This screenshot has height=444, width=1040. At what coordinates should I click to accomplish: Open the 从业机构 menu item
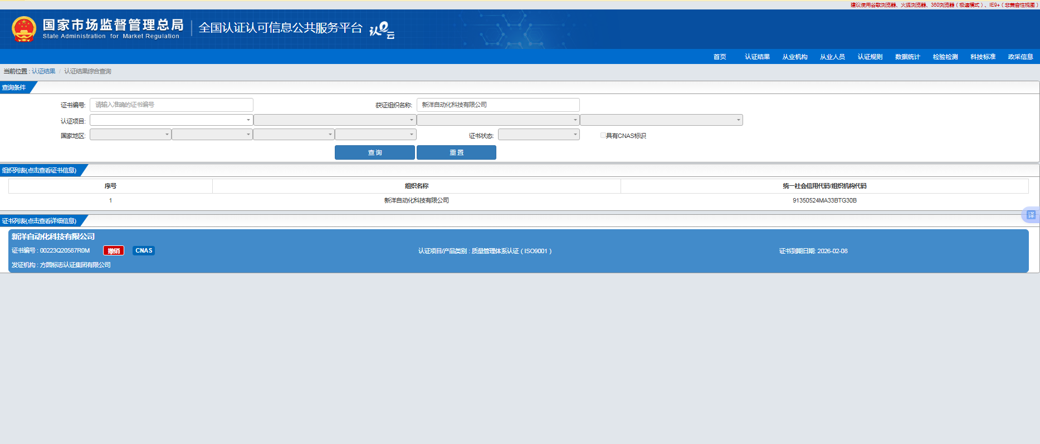tap(795, 57)
